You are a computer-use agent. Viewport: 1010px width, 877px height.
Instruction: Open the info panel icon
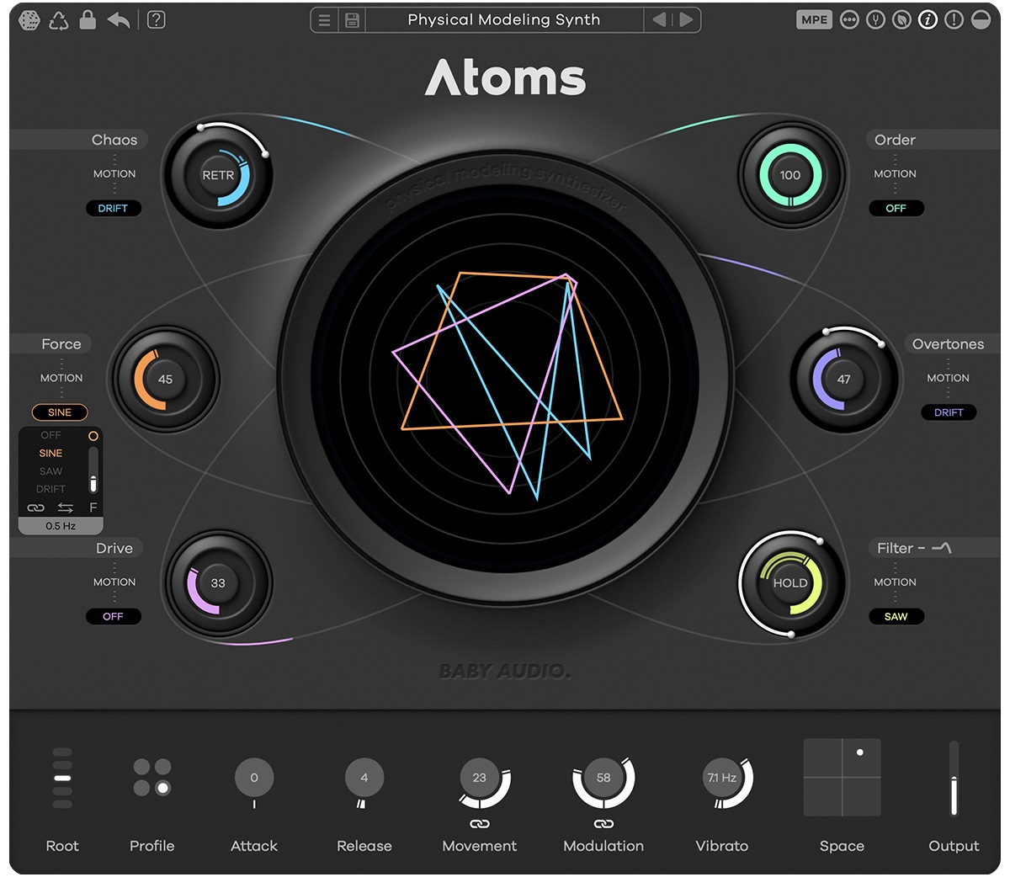928,19
